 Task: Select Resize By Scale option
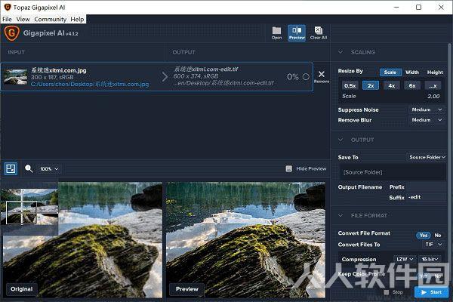click(x=390, y=72)
